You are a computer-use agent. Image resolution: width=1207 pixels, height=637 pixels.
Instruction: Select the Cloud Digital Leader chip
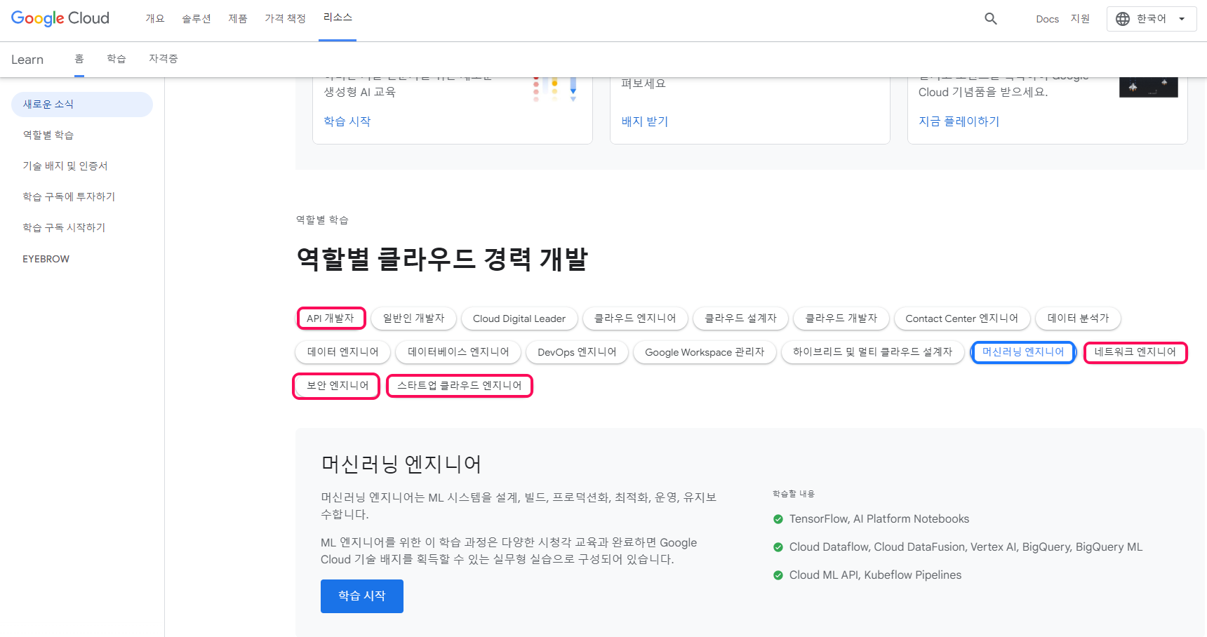click(519, 318)
